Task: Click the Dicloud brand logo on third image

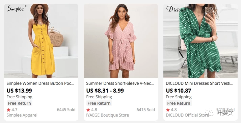Action: pyautogui.click(x=176, y=9)
